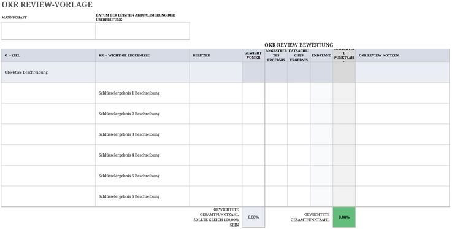This screenshot has height=229, width=452.
Task: Click the Schlüsselergebnis 4 Beschreibung cell
Action: pos(142,155)
